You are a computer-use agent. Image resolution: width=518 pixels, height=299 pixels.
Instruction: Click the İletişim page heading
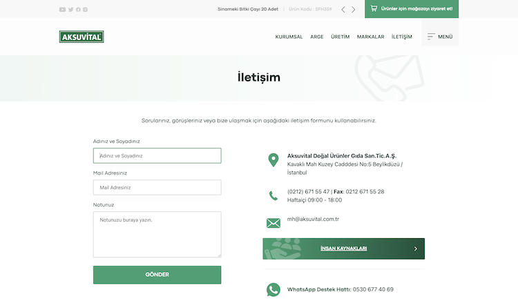pyautogui.click(x=259, y=77)
